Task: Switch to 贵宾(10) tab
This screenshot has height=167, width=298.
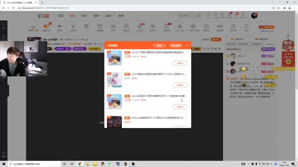Action: [x=257, y=44]
